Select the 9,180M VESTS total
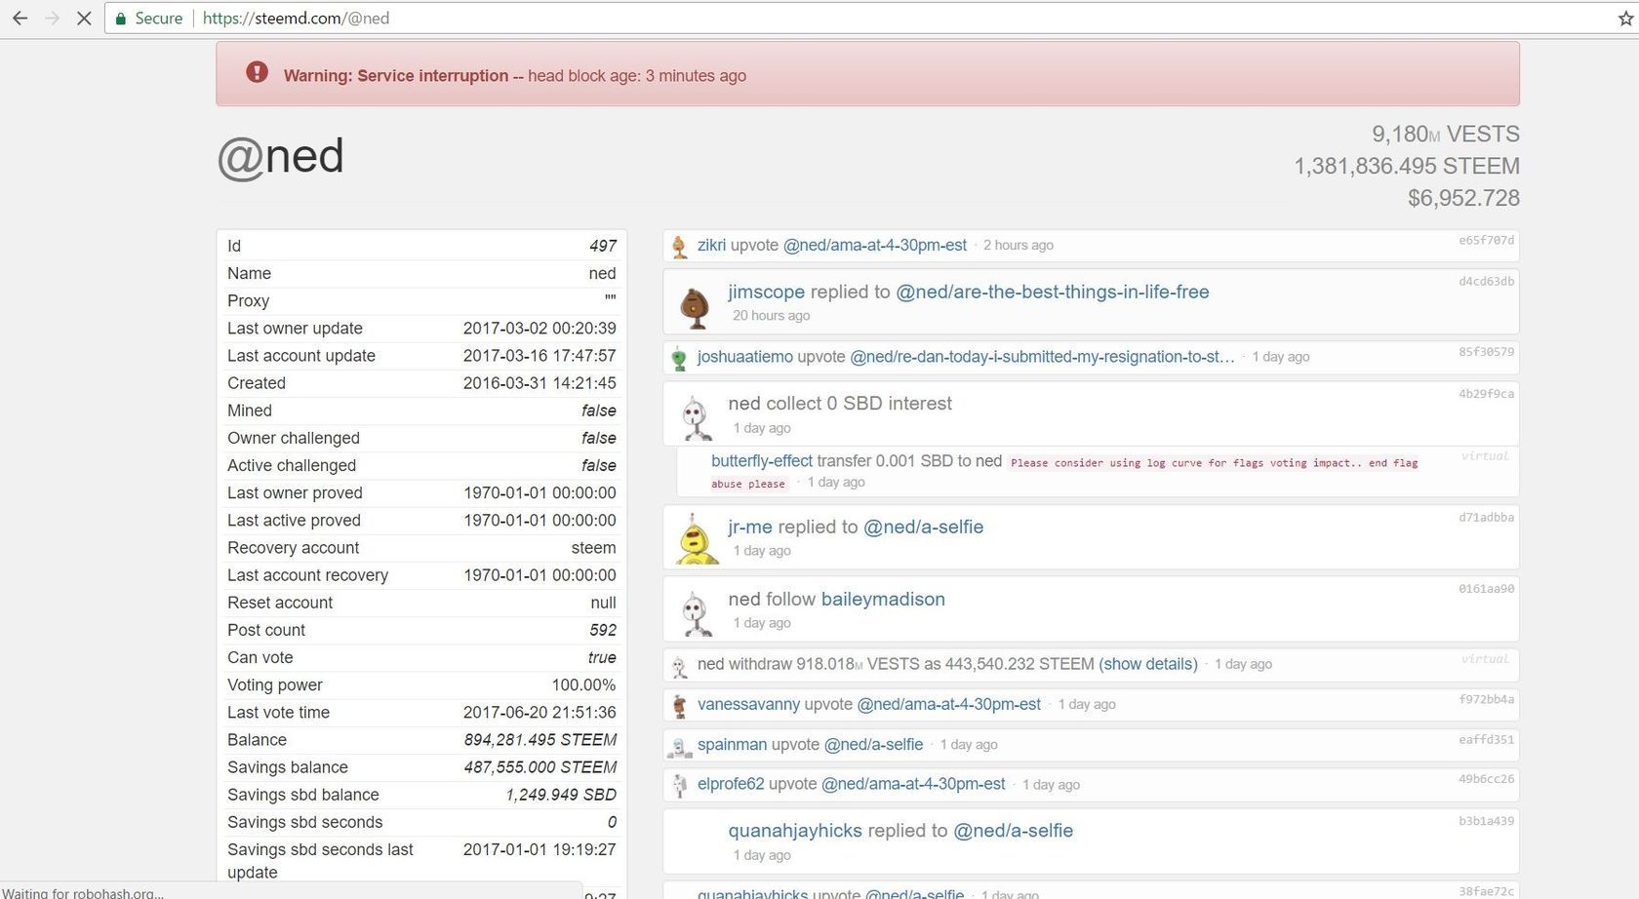The width and height of the screenshot is (1639, 899). coord(1446,134)
